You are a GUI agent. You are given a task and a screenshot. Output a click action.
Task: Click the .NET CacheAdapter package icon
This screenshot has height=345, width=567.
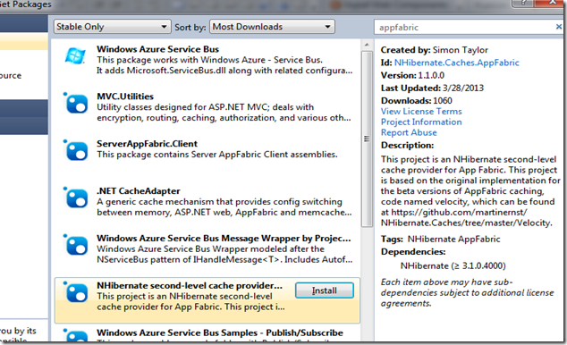coord(76,198)
